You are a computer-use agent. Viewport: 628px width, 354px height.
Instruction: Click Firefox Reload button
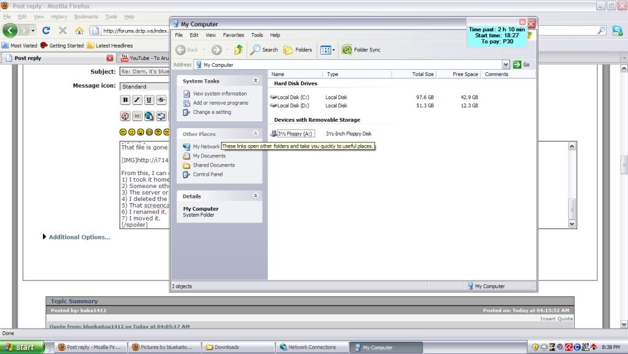tap(46, 30)
